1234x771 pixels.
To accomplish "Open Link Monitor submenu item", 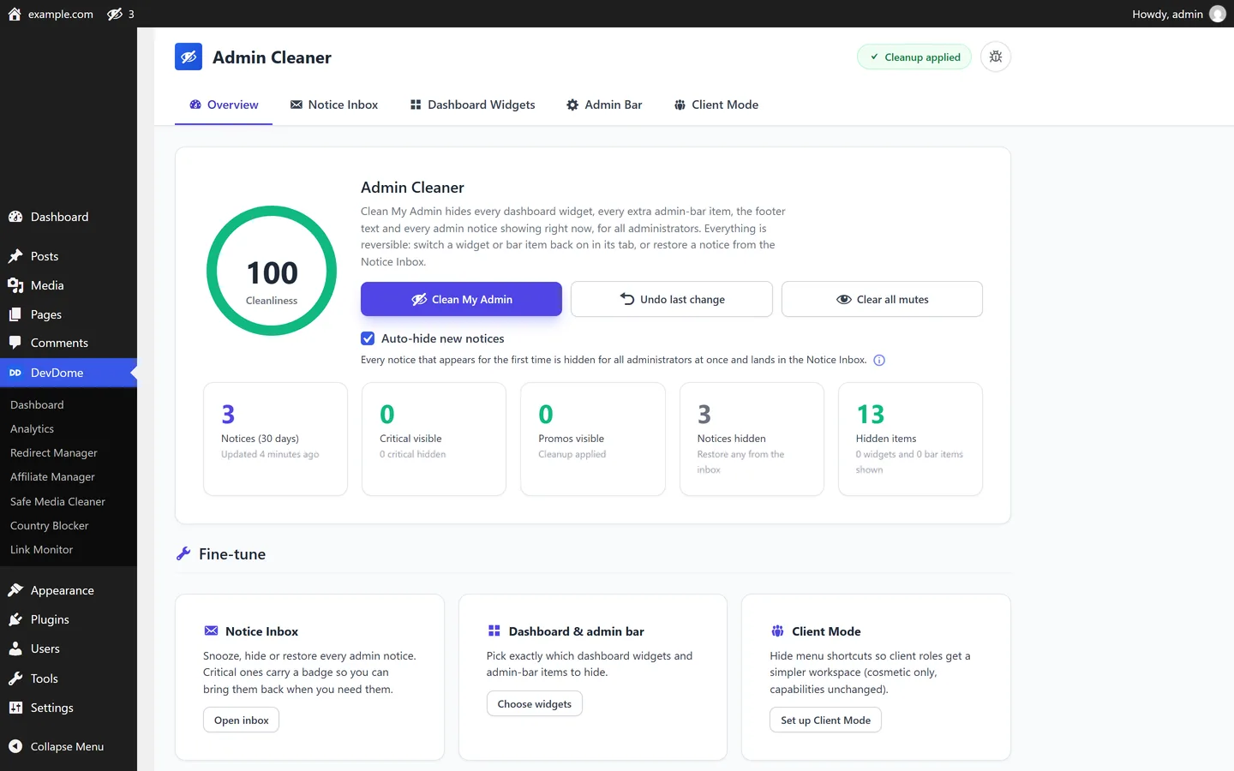I will [41, 549].
